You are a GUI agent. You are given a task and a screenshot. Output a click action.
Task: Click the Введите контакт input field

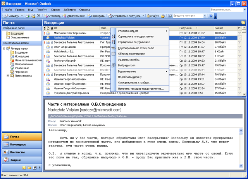pyautogui.click(x=188, y=16)
